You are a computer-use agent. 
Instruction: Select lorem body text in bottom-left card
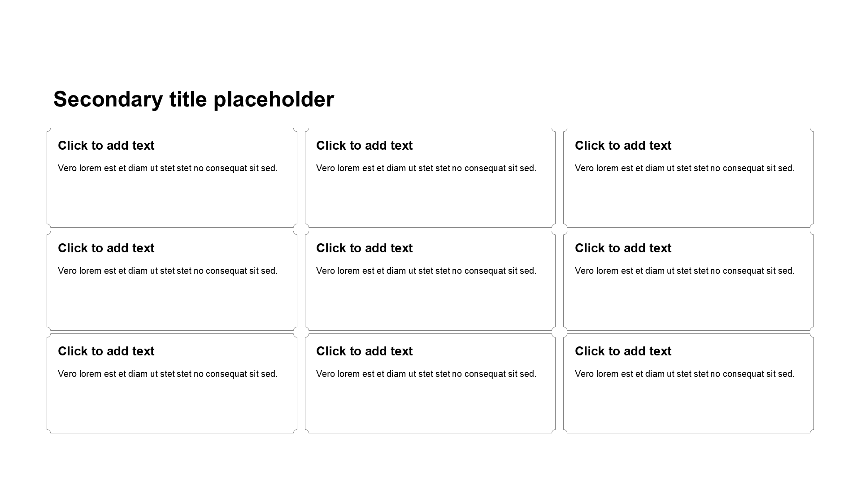[168, 374]
